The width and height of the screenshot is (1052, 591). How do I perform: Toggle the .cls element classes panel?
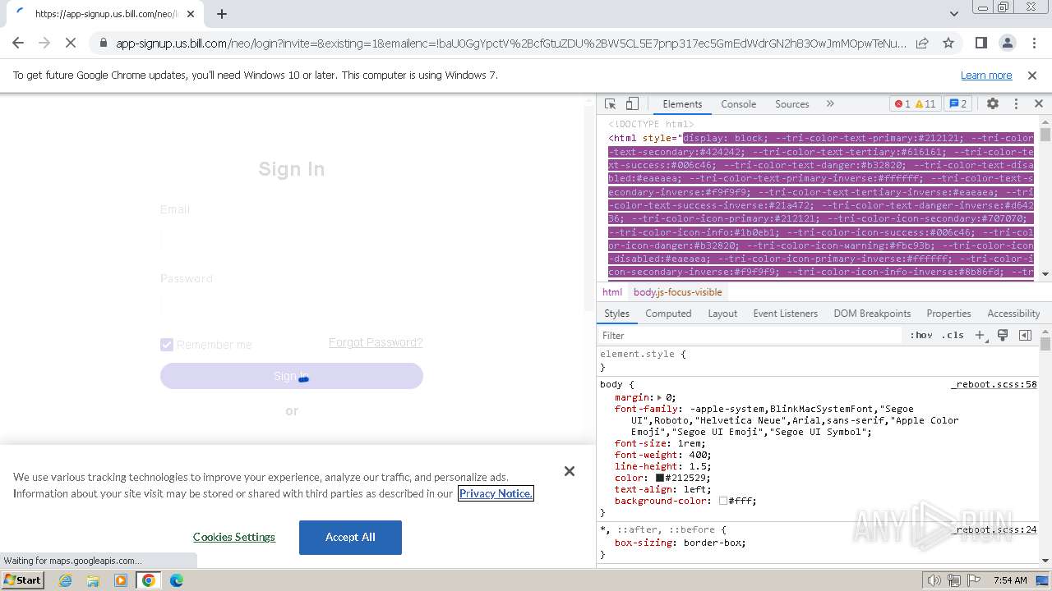(x=953, y=335)
